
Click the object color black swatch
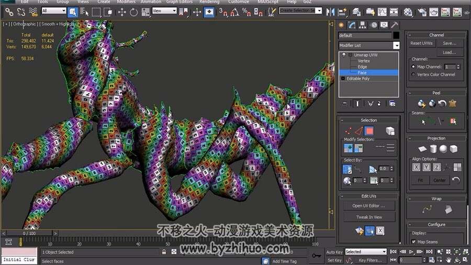point(396,36)
